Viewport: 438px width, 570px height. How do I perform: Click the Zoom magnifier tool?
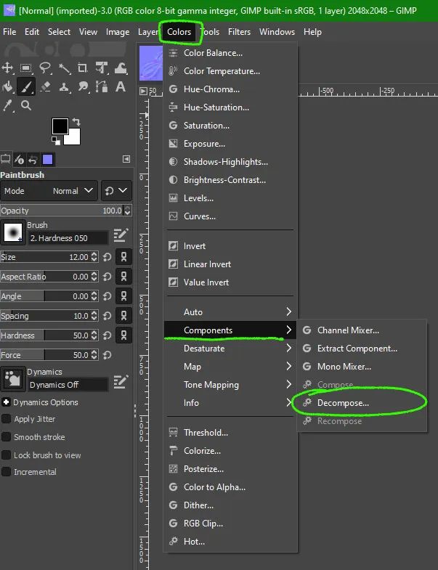pyautogui.click(x=26, y=105)
